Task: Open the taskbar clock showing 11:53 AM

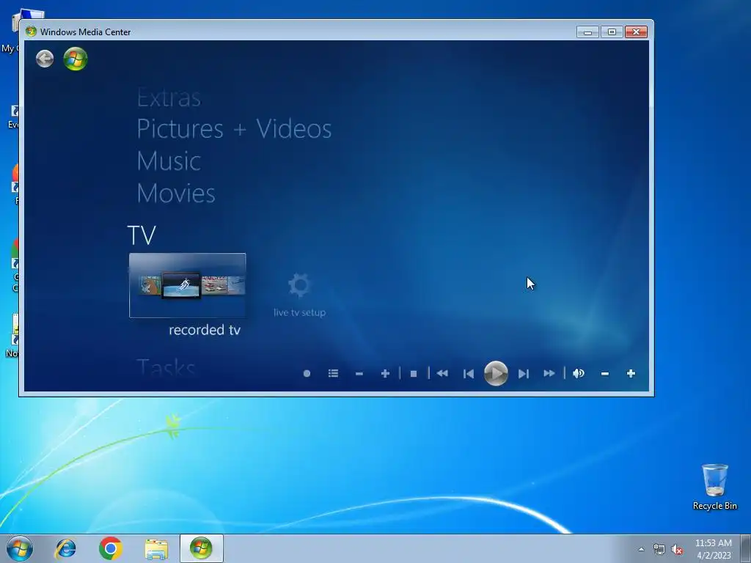Action: click(x=714, y=549)
